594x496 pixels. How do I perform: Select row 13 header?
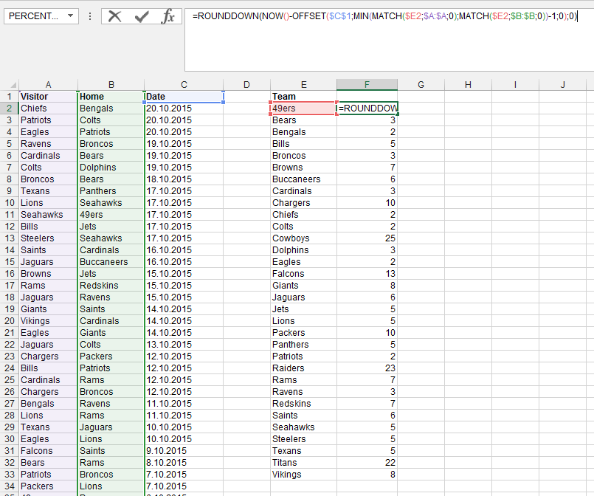(9, 238)
